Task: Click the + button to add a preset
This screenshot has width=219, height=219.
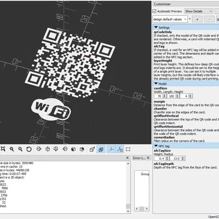Action: [197, 19]
